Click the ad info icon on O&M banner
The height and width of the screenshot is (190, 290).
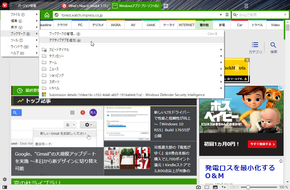pyautogui.click(x=281, y=161)
